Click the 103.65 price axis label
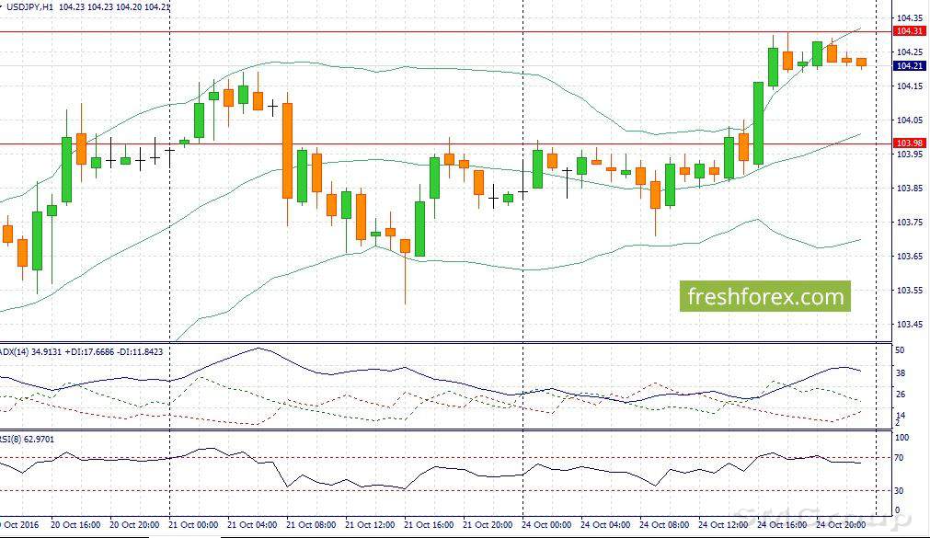The image size is (930, 538). coord(909,257)
